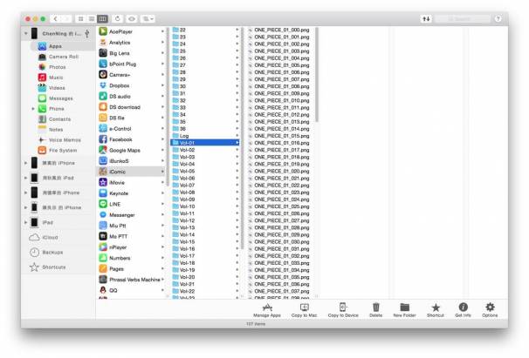The image size is (529, 358).
Task: Click the search field
Action: (x=463, y=19)
